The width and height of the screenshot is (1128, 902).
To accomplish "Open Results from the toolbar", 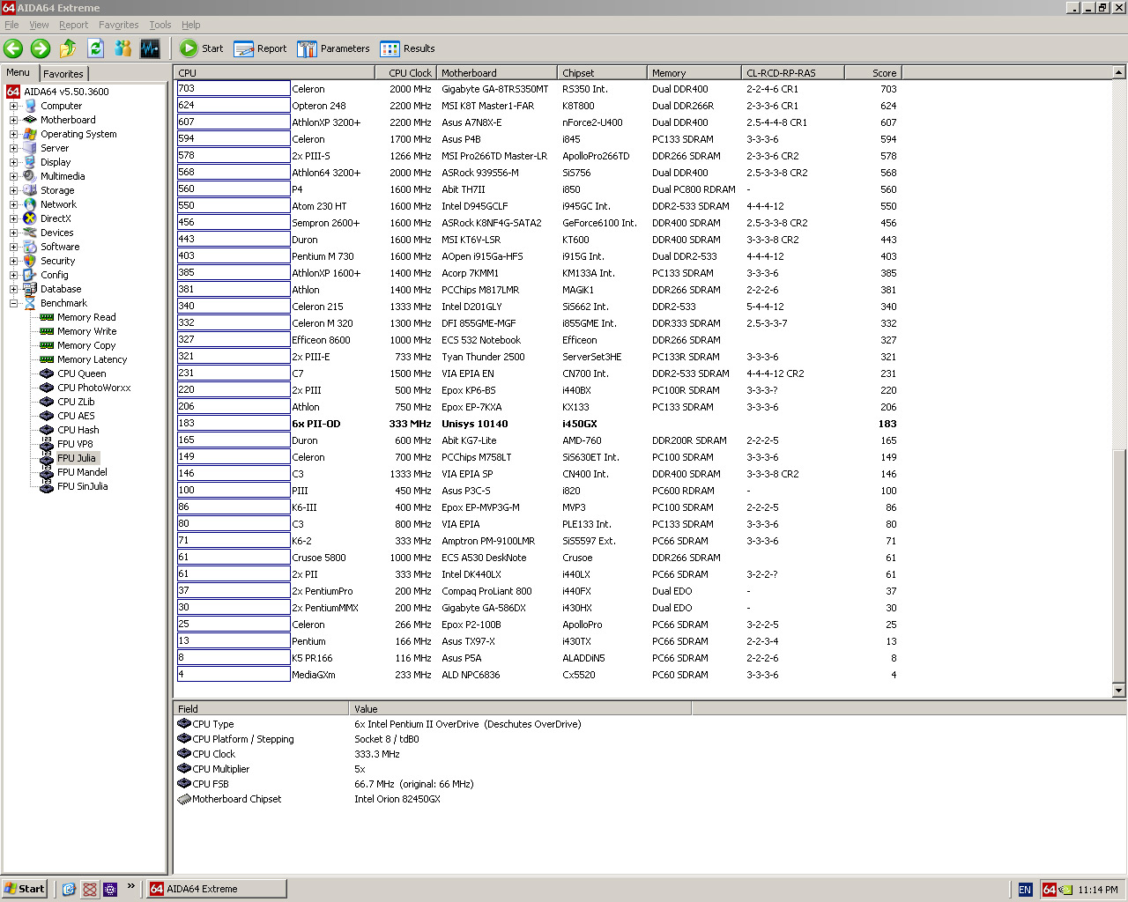I will (x=407, y=48).
